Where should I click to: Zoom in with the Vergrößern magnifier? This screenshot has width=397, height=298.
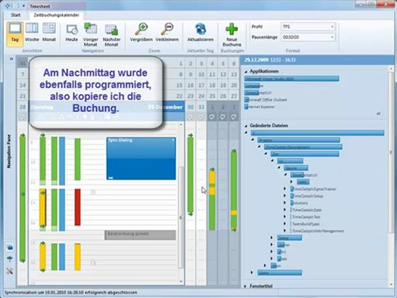[141, 32]
